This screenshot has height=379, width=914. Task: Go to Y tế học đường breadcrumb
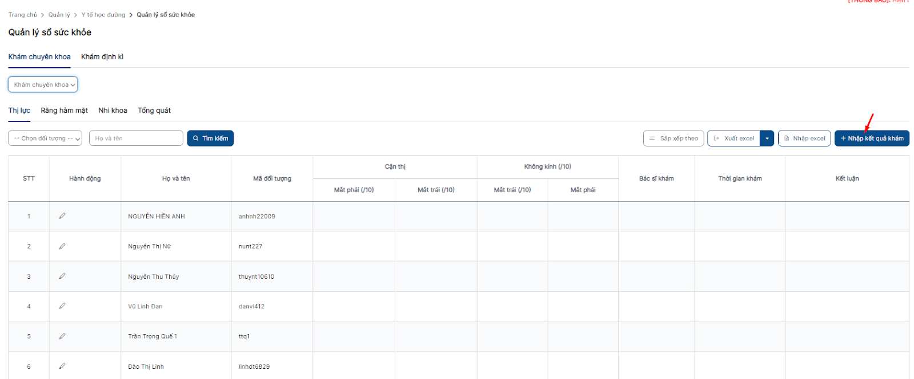pos(103,15)
